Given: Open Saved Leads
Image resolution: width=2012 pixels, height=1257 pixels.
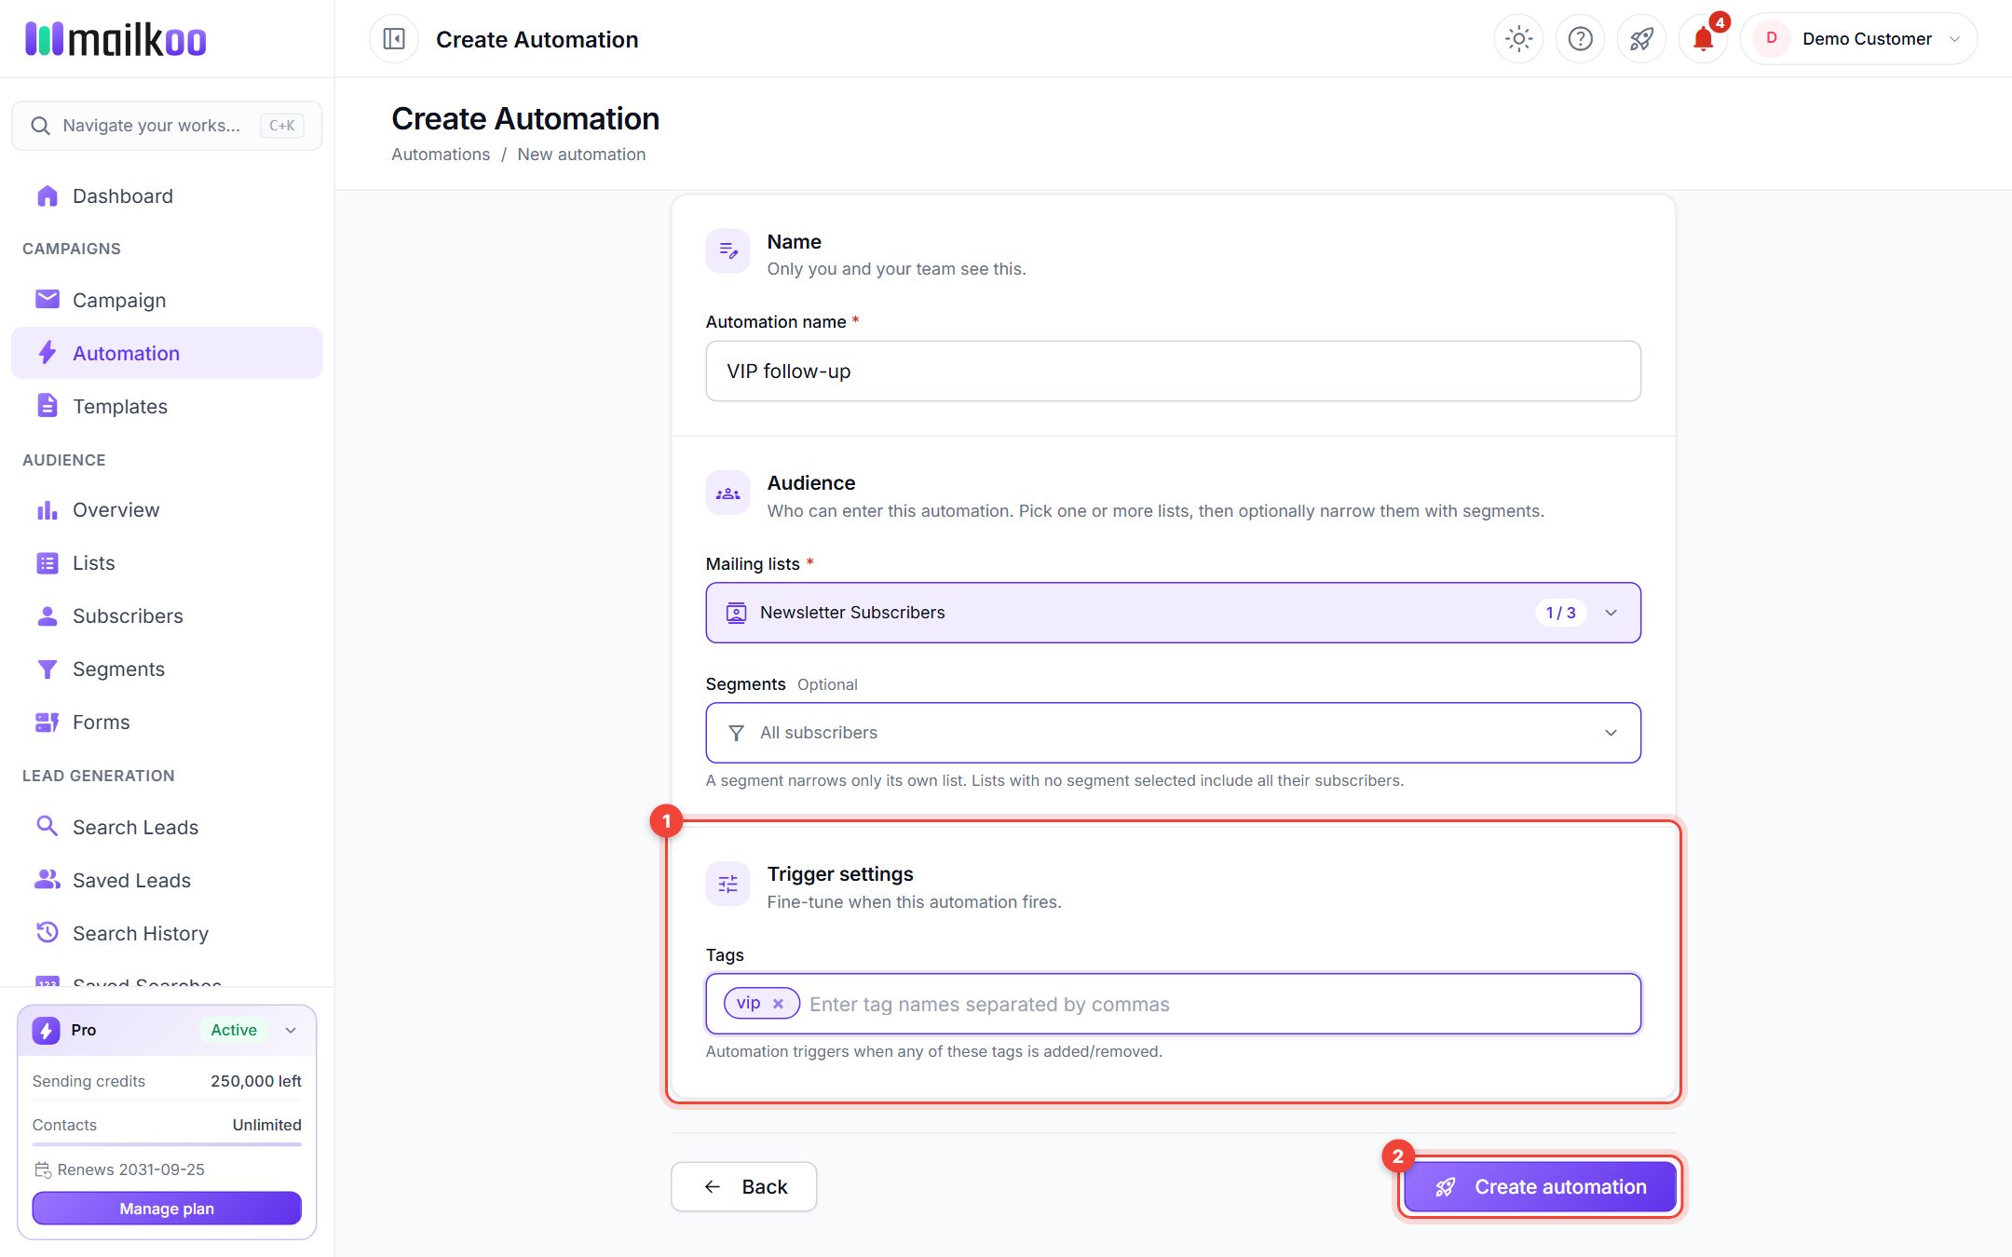Looking at the screenshot, I should coord(167,881).
